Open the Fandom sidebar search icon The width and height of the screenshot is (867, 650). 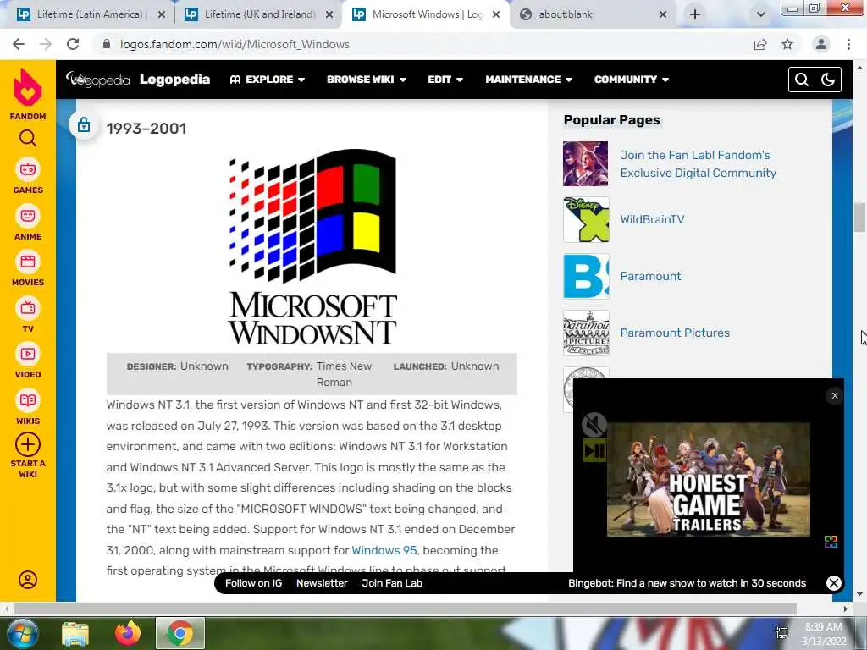click(x=28, y=138)
